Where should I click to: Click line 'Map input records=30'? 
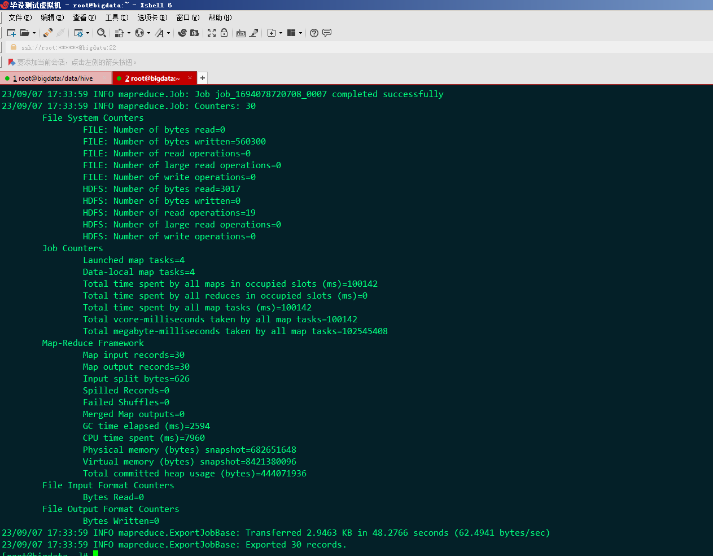[134, 355]
